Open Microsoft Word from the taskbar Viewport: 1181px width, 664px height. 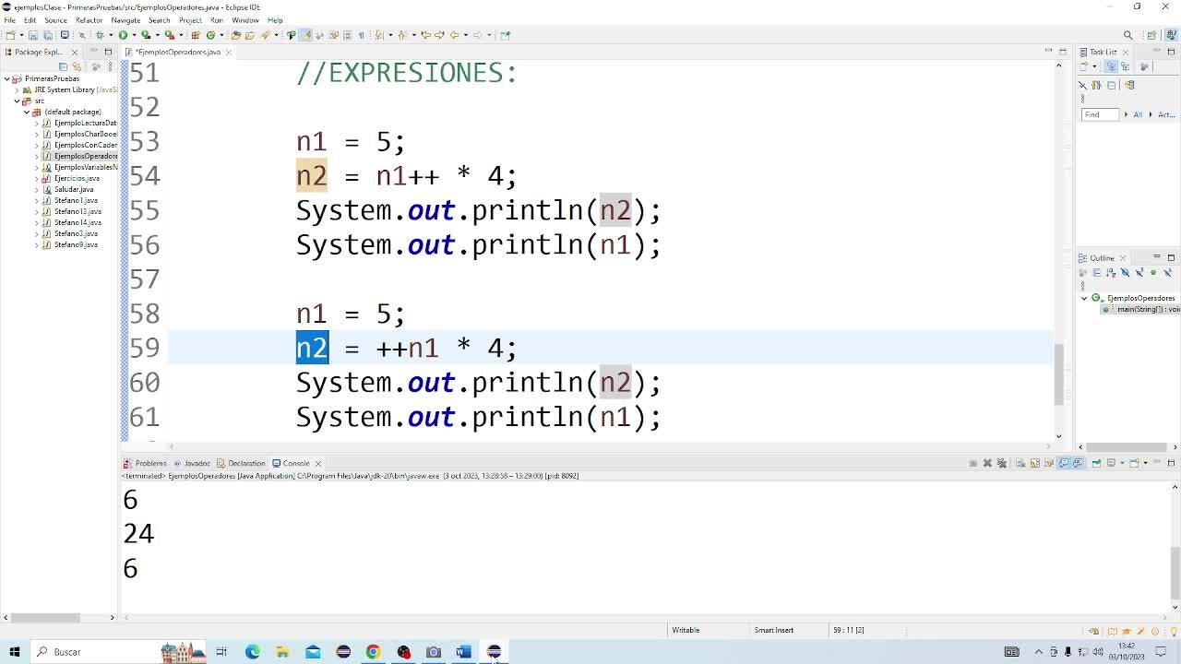(463, 652)
